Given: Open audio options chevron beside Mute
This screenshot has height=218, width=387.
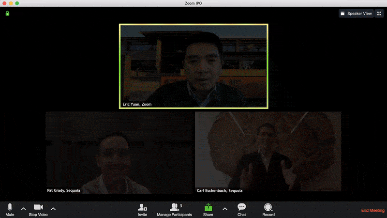Looking at the screenshot, I should (23, 209).
